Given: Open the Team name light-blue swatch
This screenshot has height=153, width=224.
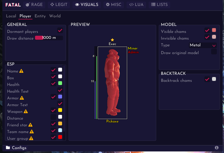Looking at the screenshot, I should pos(60,130).
